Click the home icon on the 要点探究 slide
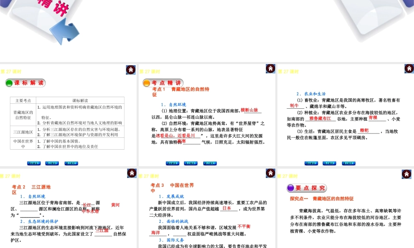414x248 pixels. [407, 174]
